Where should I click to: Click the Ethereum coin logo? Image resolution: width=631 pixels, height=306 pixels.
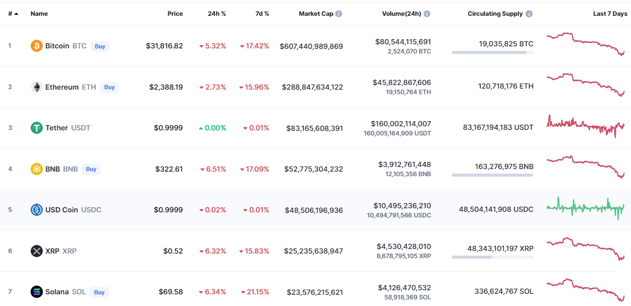point(36,87)
